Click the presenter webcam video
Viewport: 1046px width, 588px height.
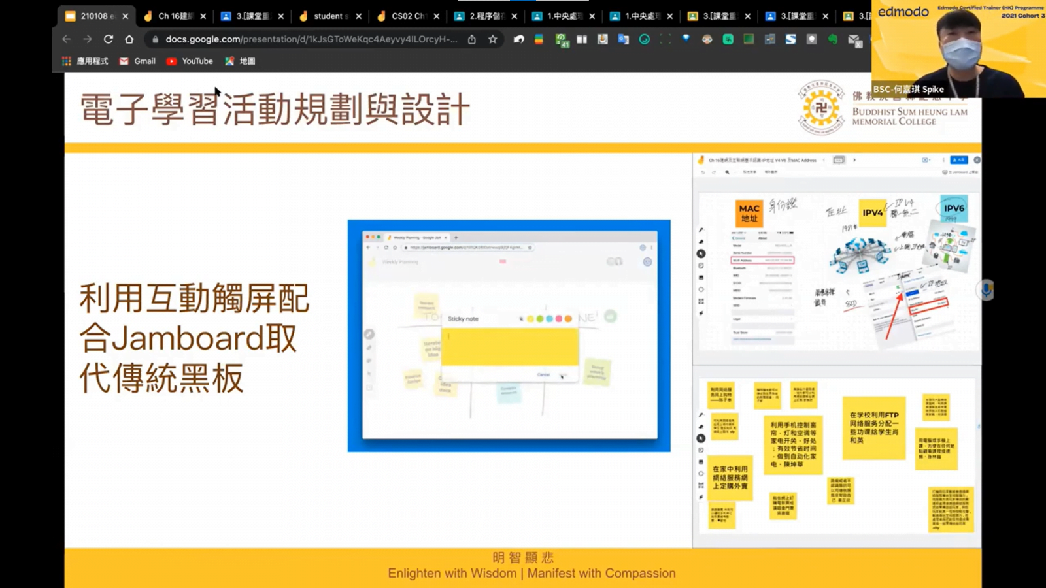958,49
